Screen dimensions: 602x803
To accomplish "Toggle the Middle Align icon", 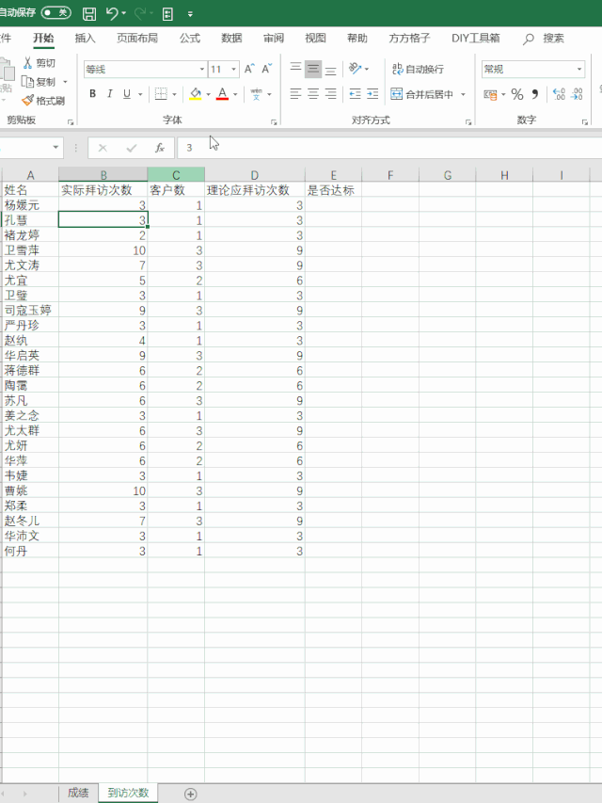I will [x=313, y=69].
